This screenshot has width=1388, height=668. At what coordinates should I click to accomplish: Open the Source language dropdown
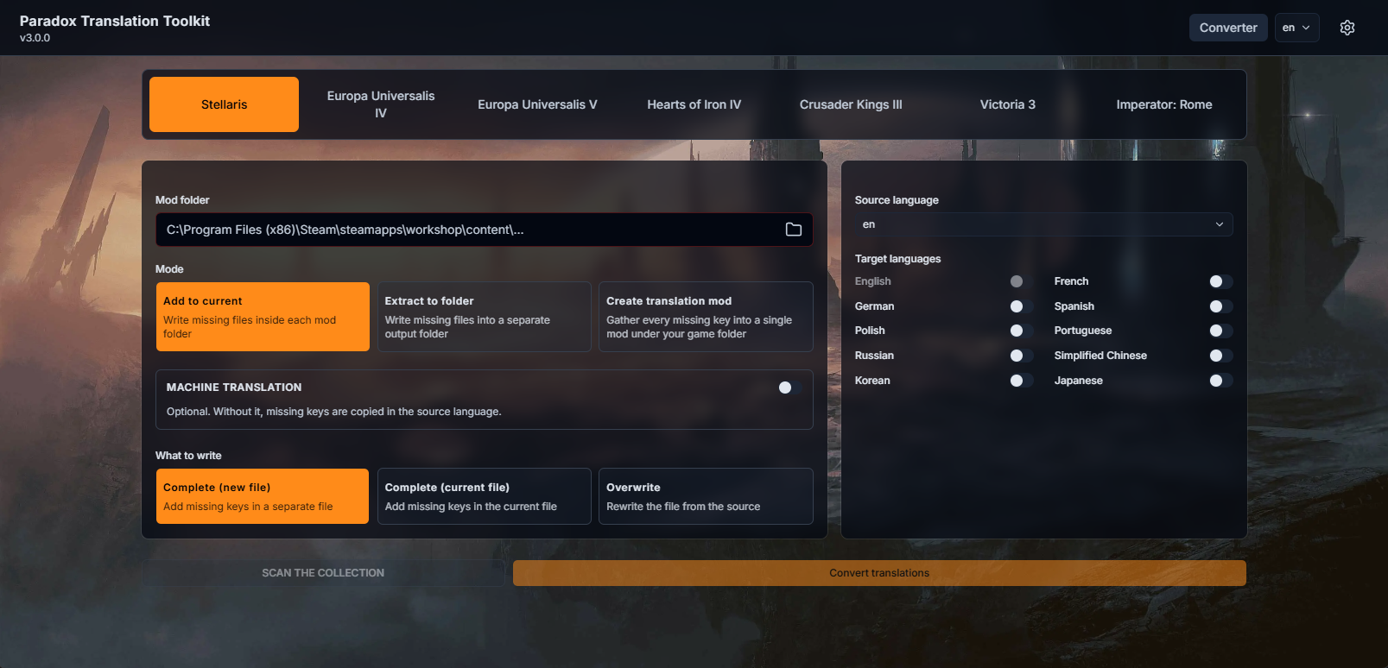tap(1043, 224)
